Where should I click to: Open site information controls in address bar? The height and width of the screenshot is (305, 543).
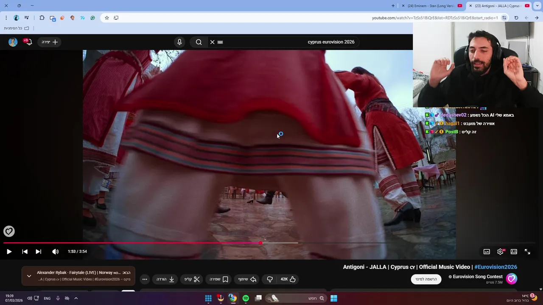(504, 18)
